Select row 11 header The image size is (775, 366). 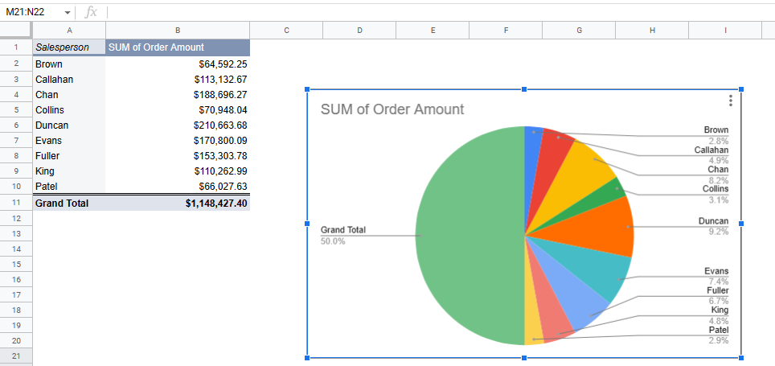tap(16, 204)
